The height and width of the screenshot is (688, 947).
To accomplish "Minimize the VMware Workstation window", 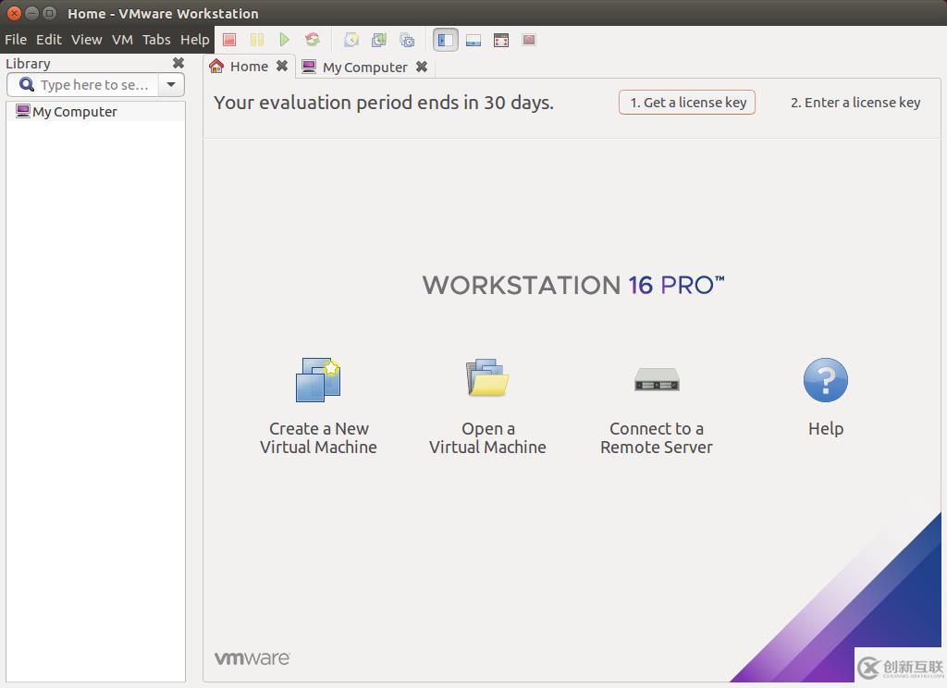I will pyautogui.click(x=32, y=13).
